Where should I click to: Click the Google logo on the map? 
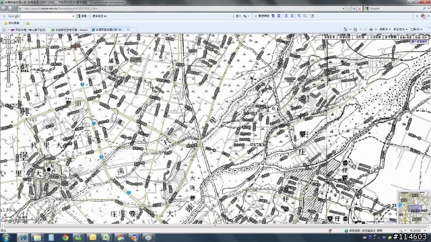tap(7, 220)
